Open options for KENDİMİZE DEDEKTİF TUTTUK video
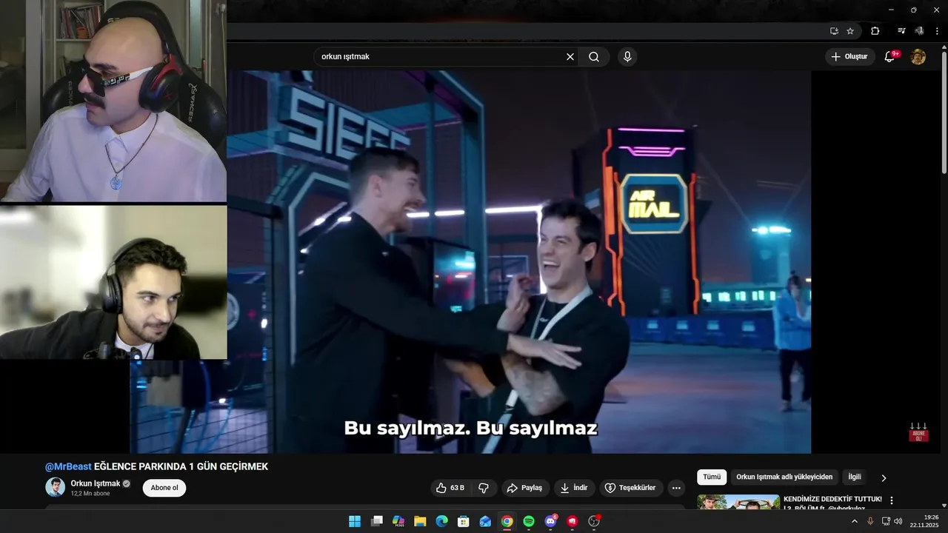Screen dimensions: 948x533 tap(892, 500)
